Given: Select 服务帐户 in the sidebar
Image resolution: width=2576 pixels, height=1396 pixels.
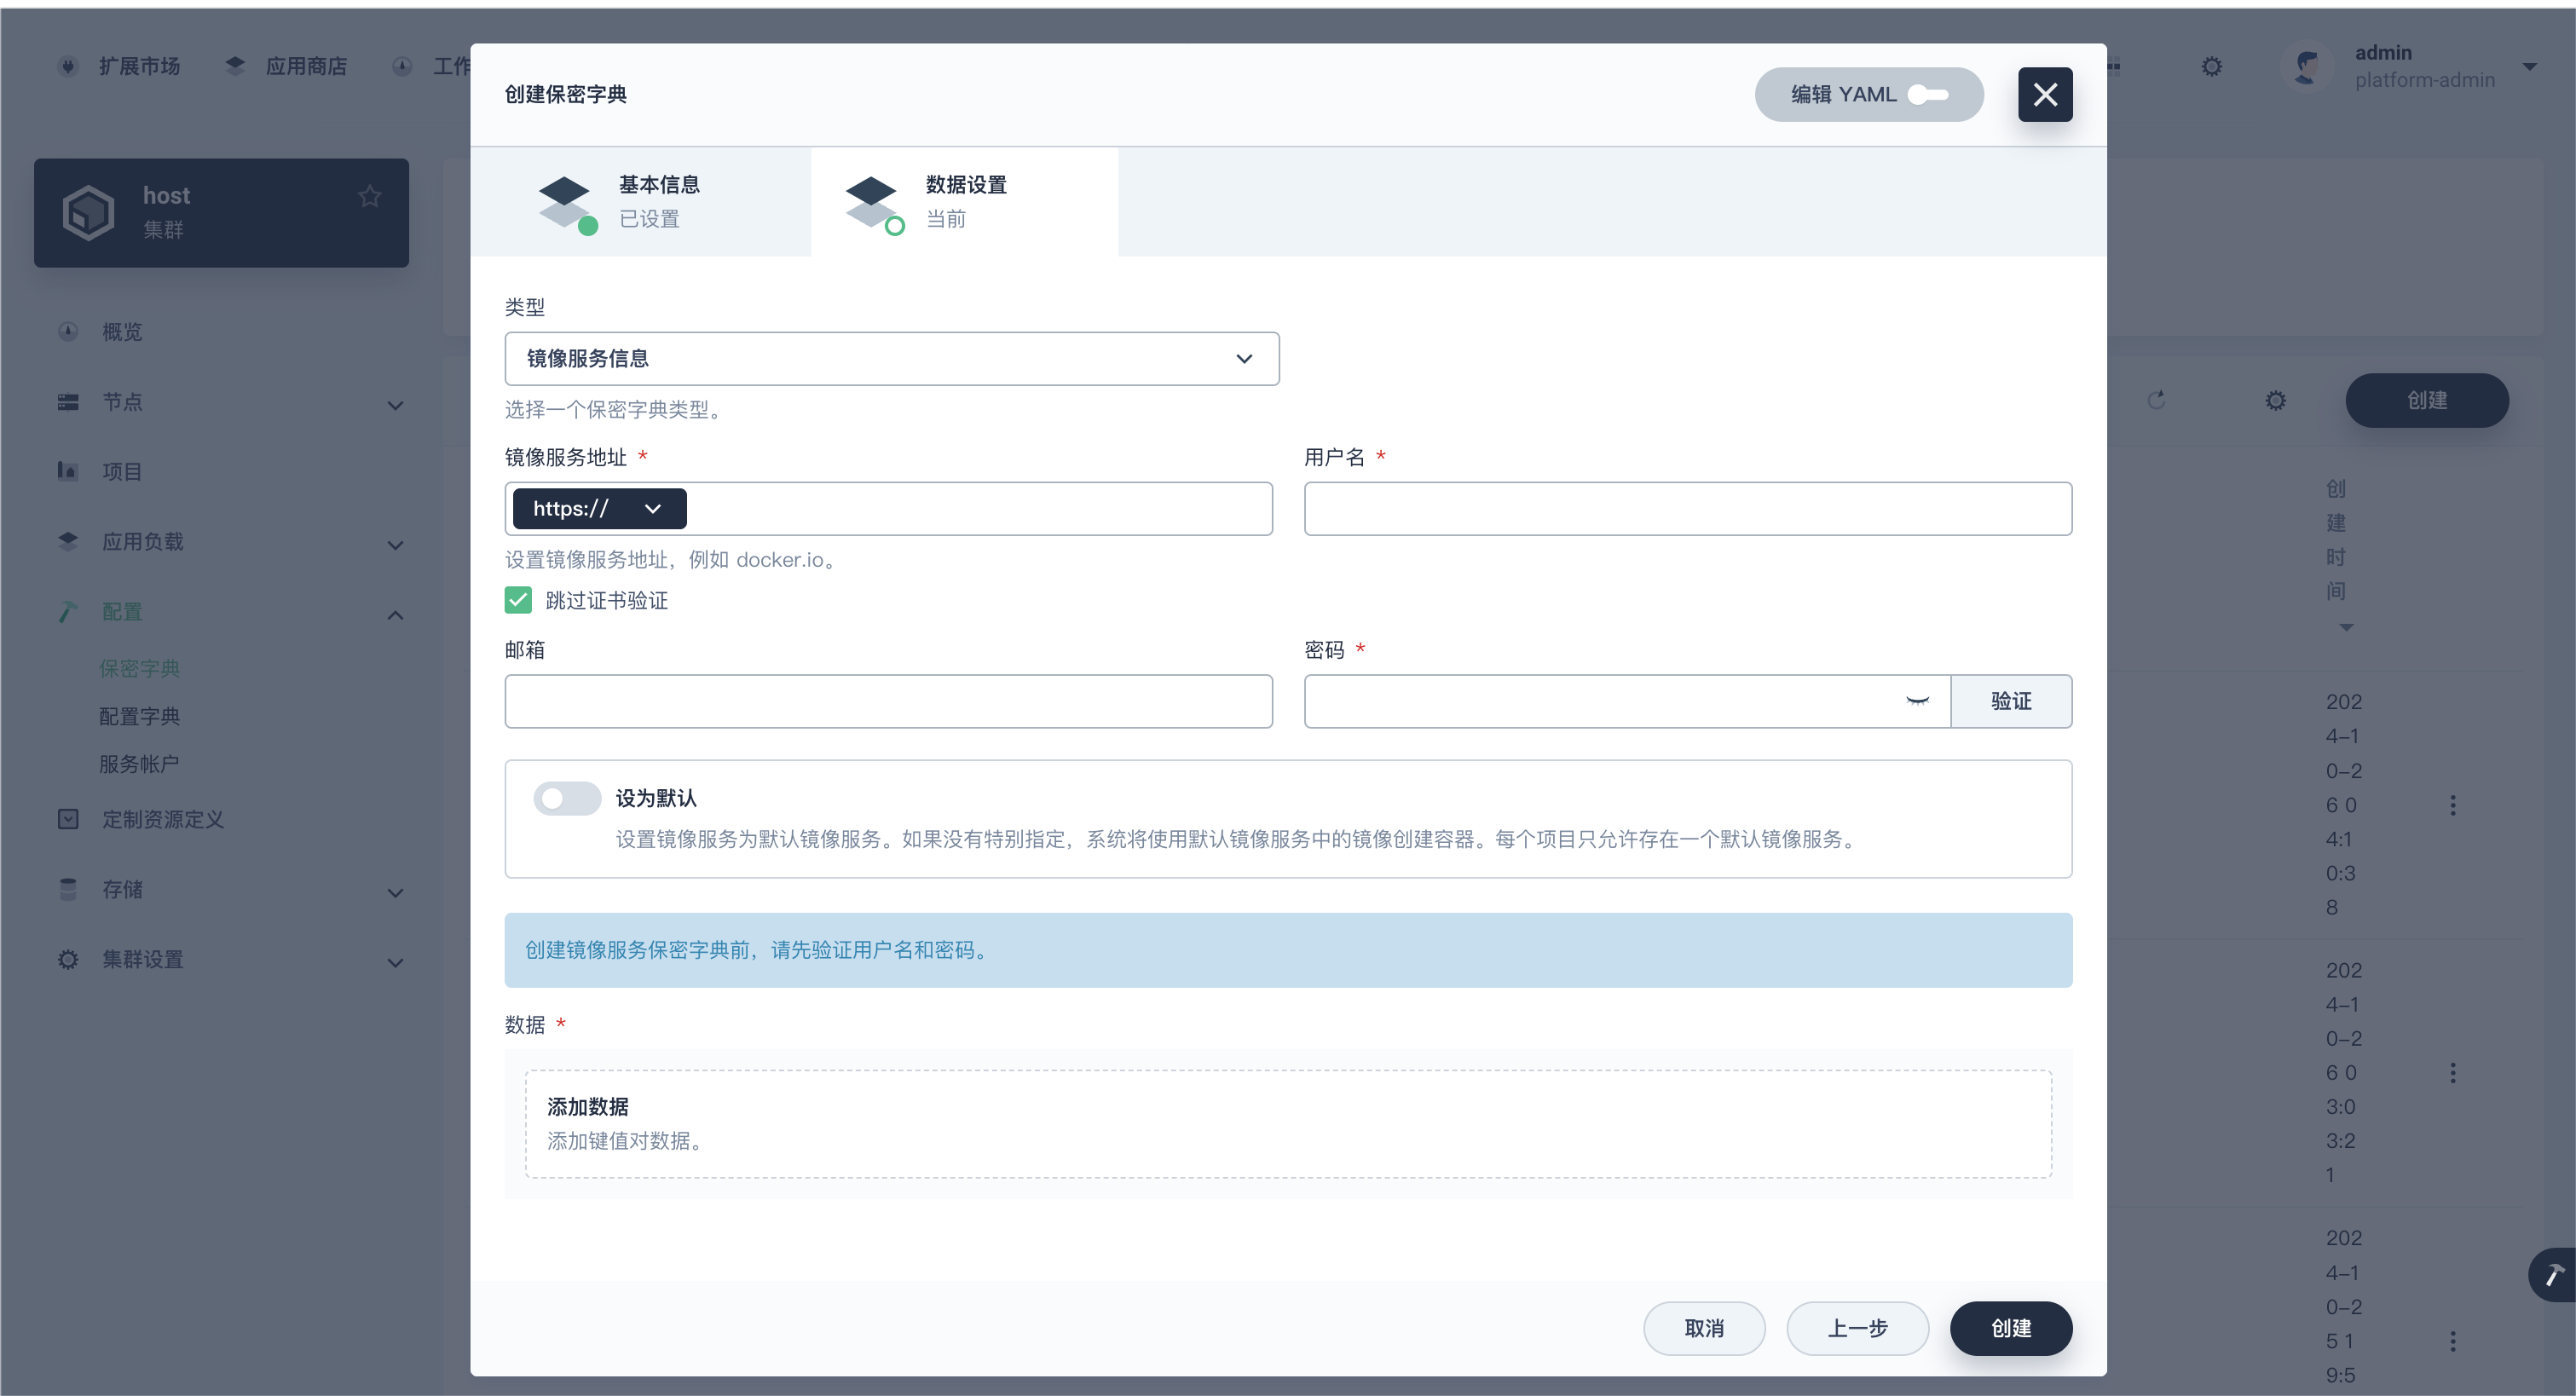Looking at the screenshot, I should 139,764.
